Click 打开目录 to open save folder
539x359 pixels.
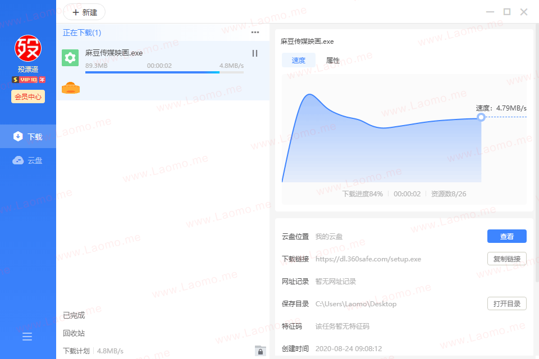tap(506, 303)
